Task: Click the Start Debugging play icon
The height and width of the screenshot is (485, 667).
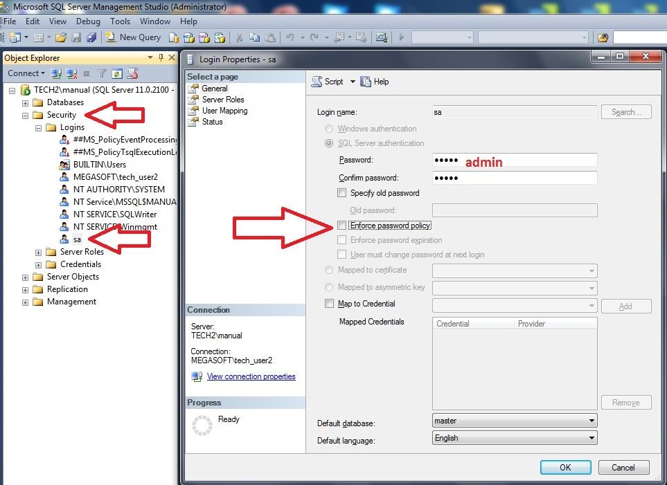Action: click(x=401, y=37)
